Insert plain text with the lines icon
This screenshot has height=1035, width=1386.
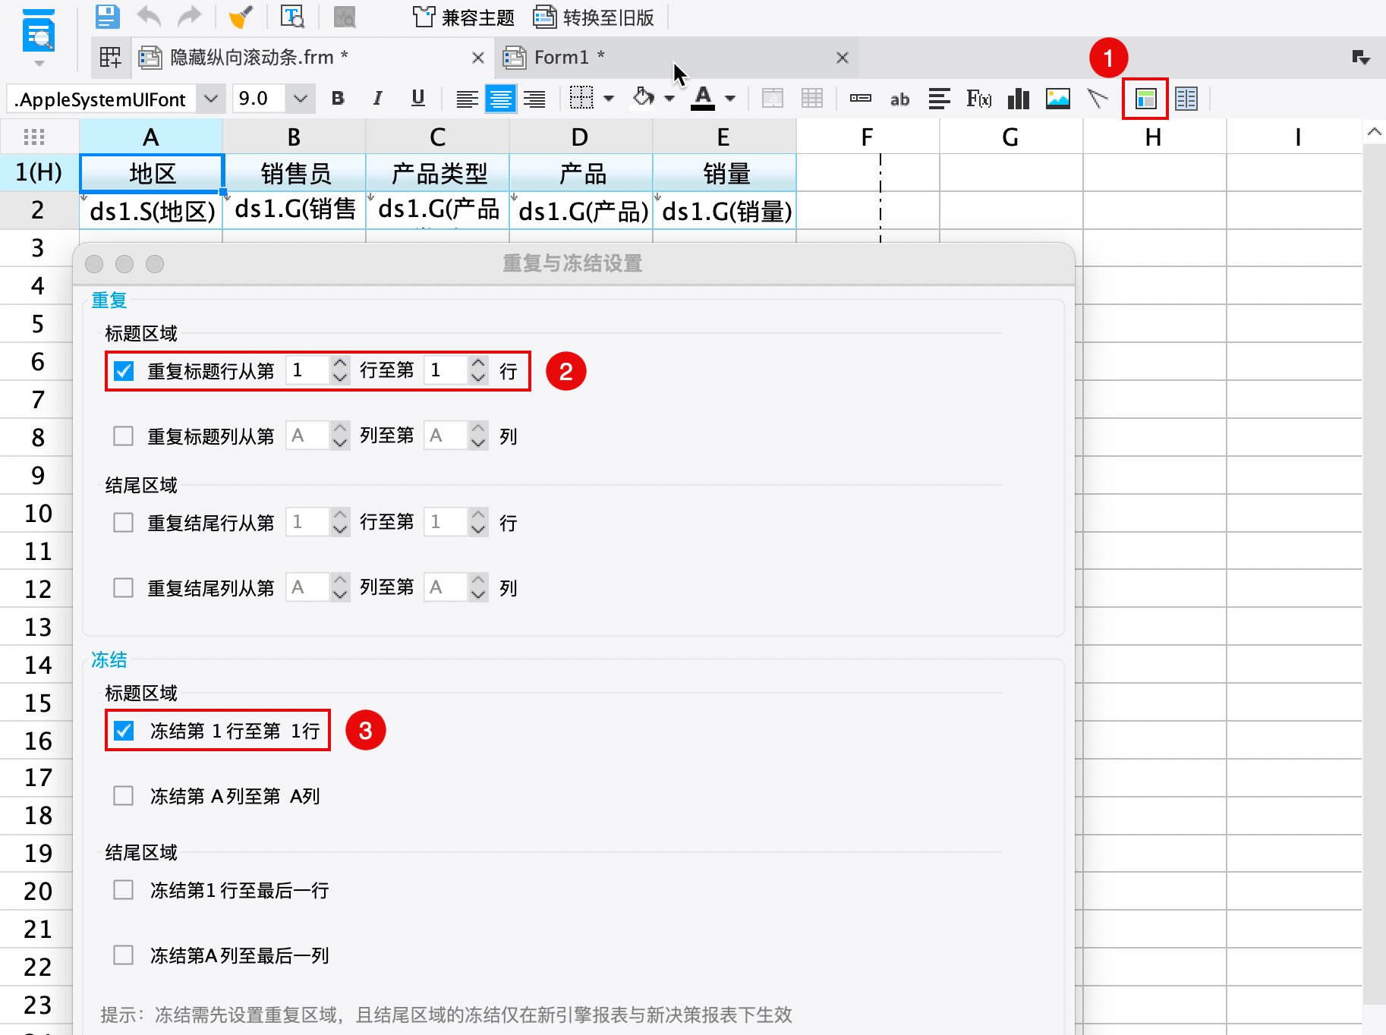[940, 99]
